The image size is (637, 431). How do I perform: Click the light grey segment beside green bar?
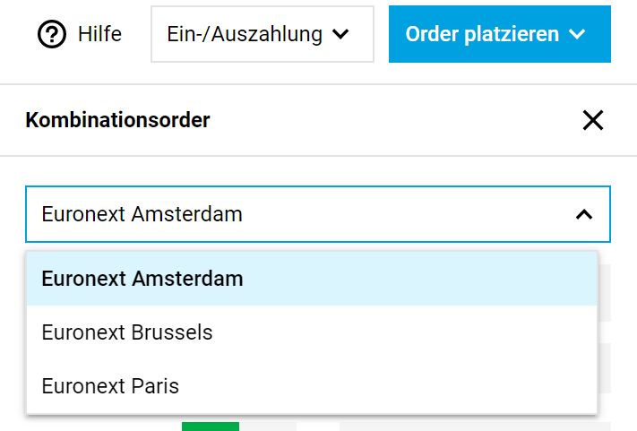click(x=268, y=426)
